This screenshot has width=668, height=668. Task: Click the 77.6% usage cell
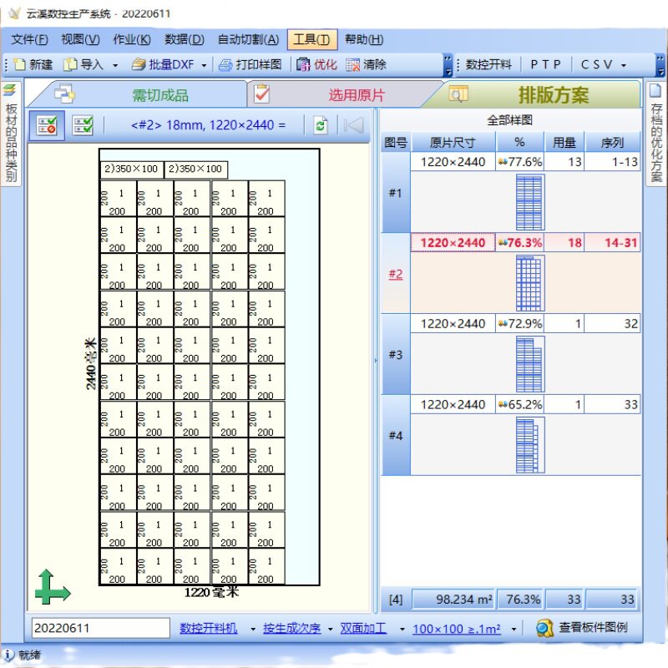519,162
